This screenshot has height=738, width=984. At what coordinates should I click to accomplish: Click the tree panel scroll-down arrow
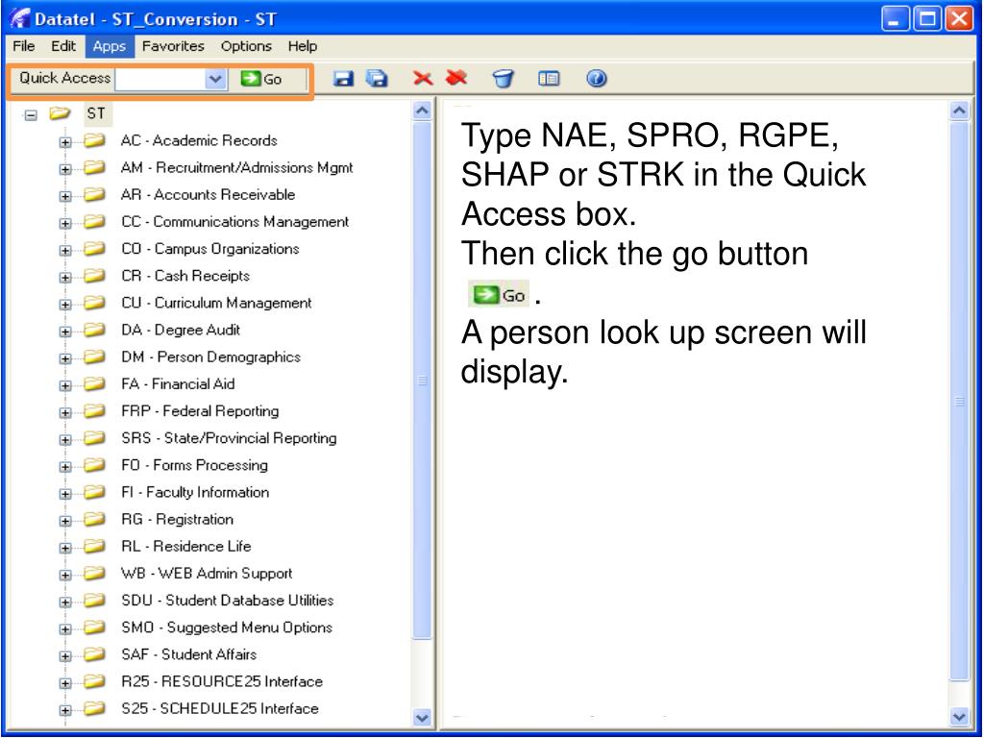coord(423,717)
